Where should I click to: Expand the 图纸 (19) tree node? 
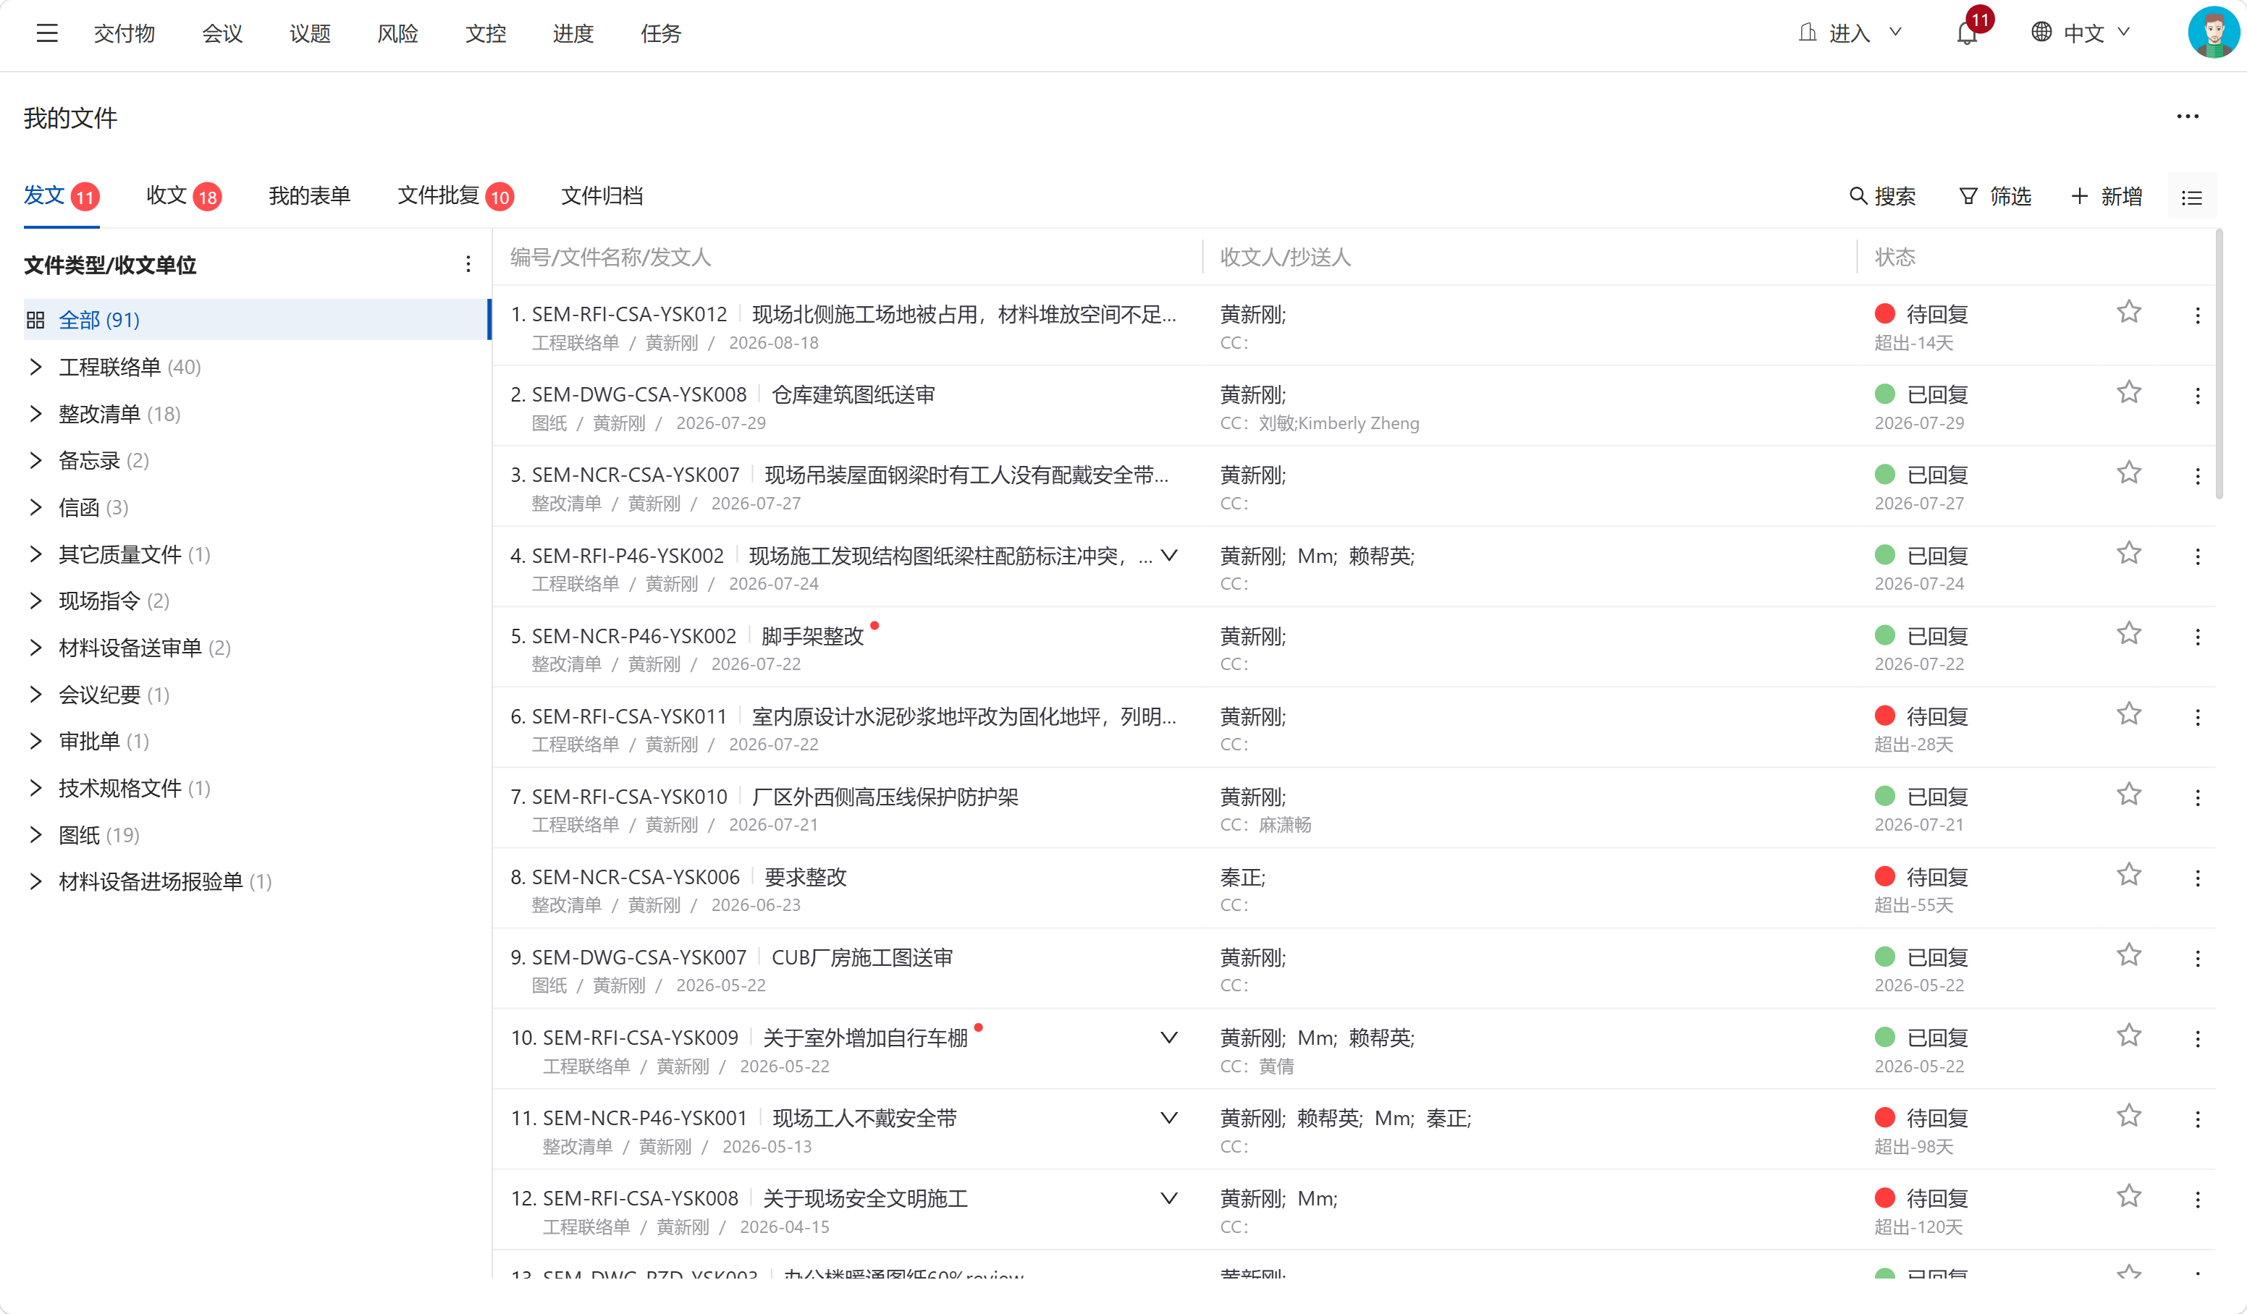pos(35,834)
